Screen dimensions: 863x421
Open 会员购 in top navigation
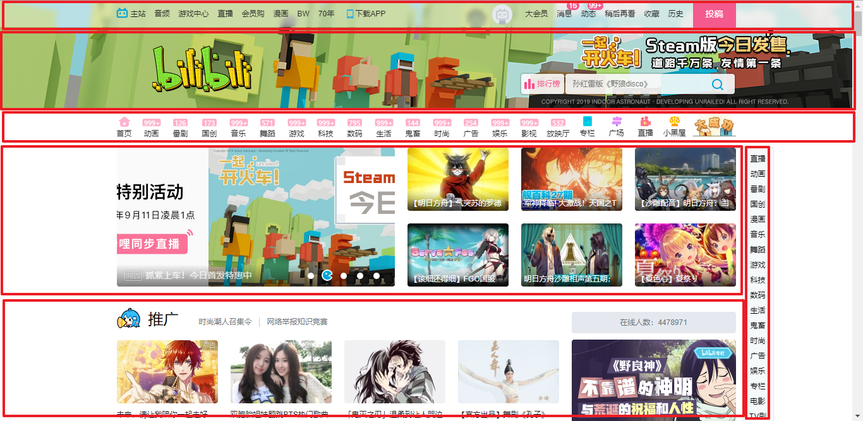point(253,14)
